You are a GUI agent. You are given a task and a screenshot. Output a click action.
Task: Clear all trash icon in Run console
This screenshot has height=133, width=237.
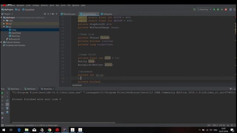[x=7, y=112]
